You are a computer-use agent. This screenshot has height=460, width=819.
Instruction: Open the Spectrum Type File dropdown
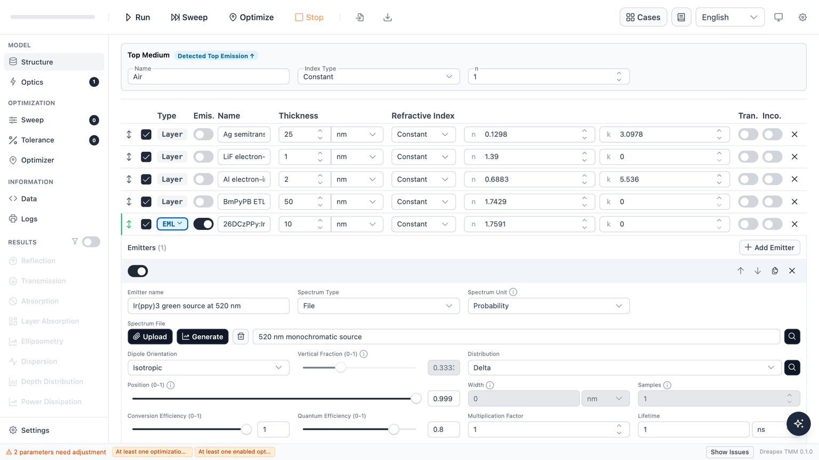click(378, 306)
